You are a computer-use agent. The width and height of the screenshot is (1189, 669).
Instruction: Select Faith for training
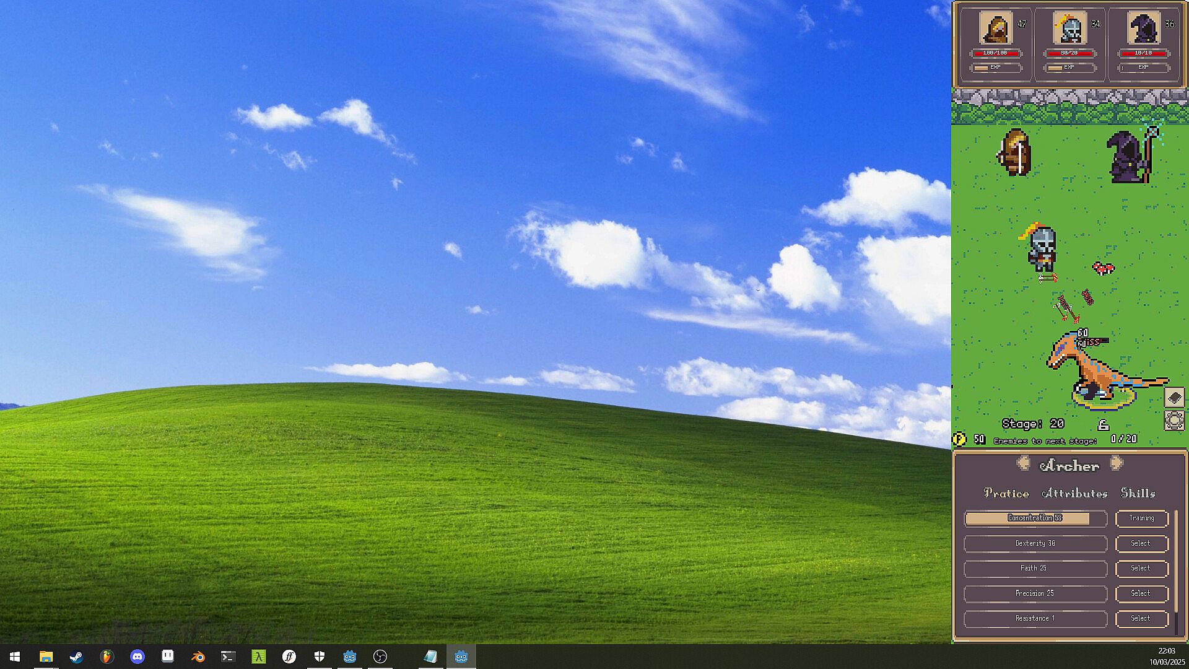1141,568
